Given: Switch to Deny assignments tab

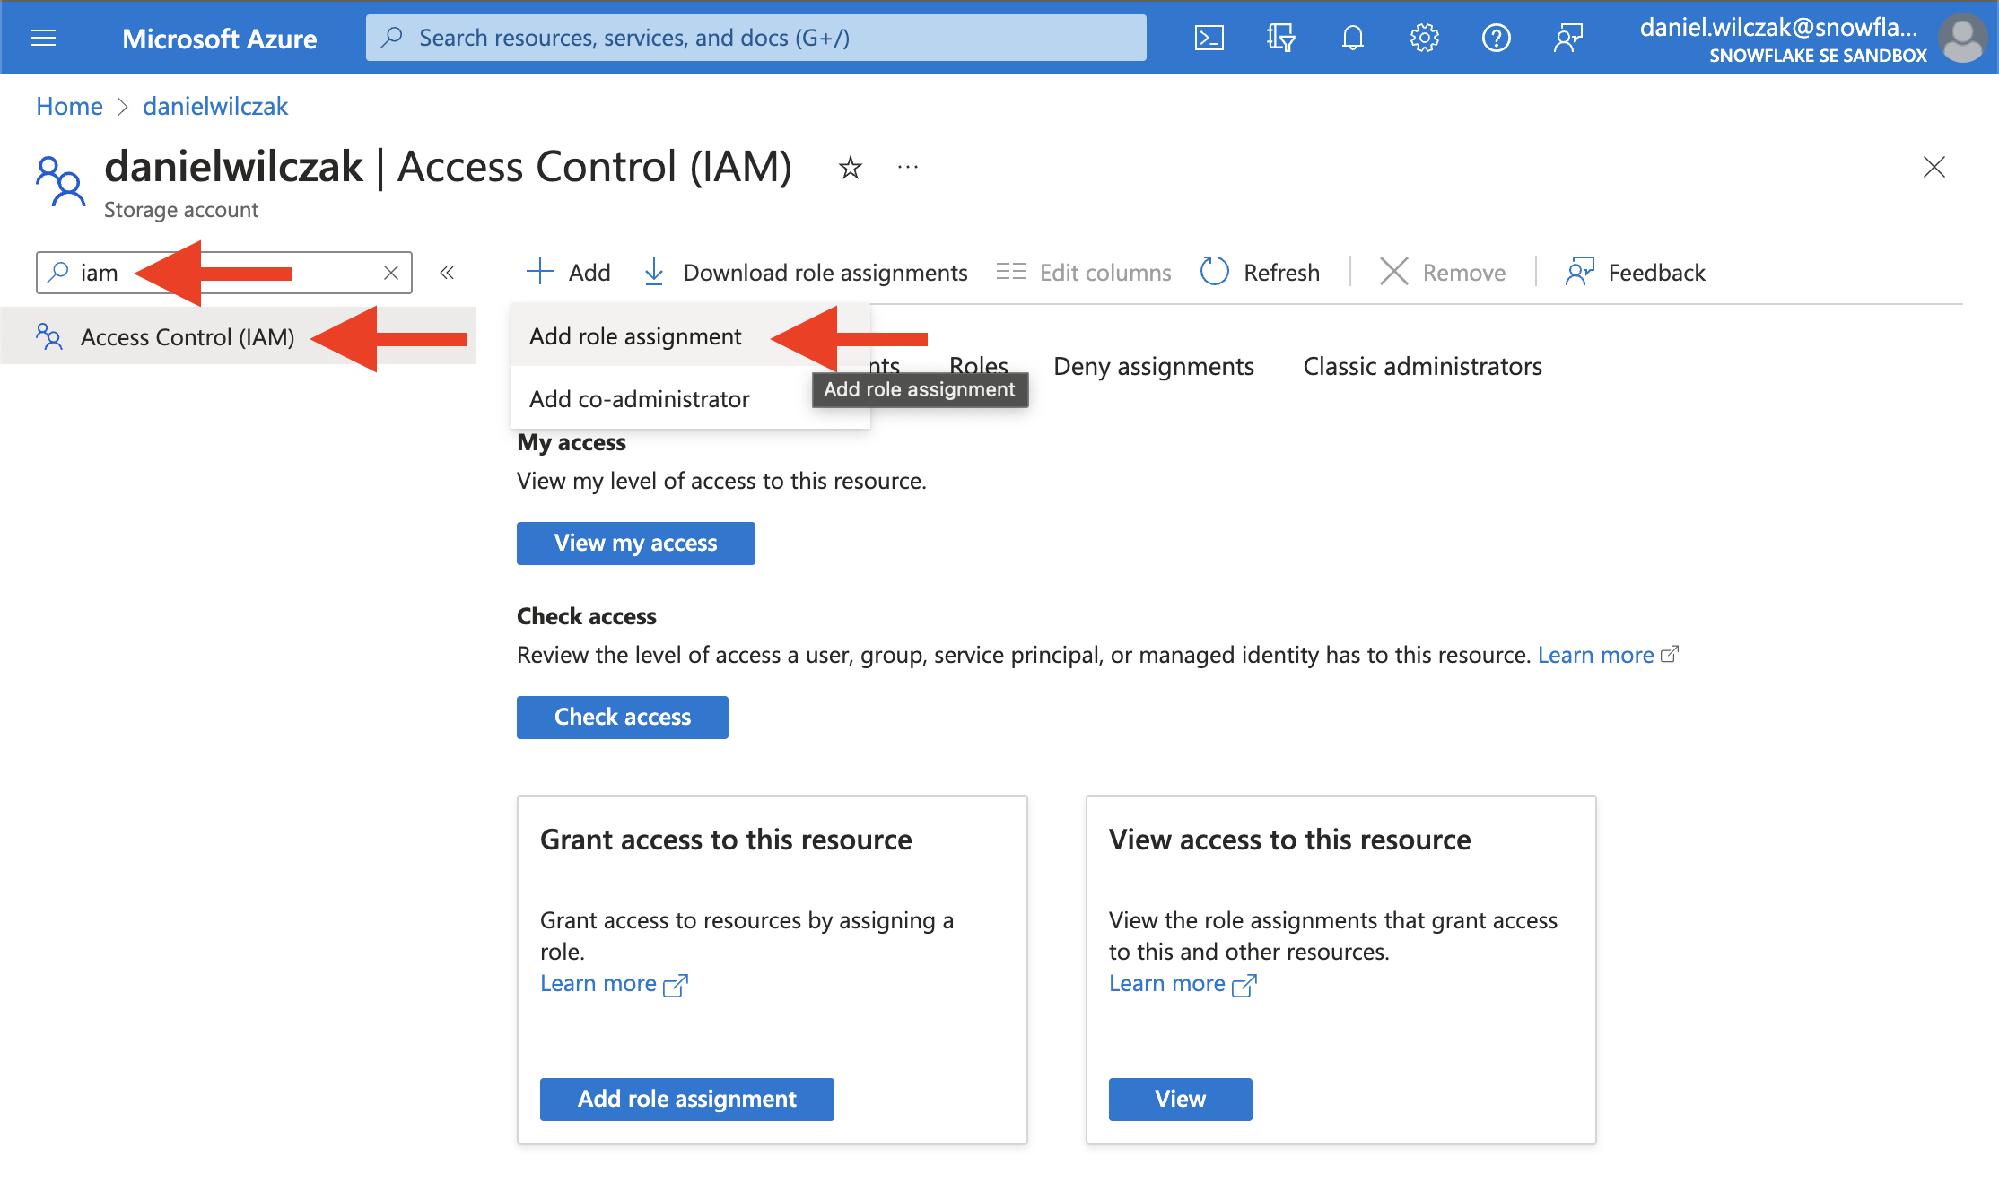Looking at the screenshot, I should [x=1153, y=366].
